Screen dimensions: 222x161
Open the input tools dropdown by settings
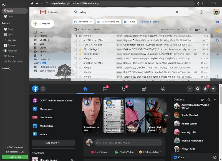coord(197,30)
